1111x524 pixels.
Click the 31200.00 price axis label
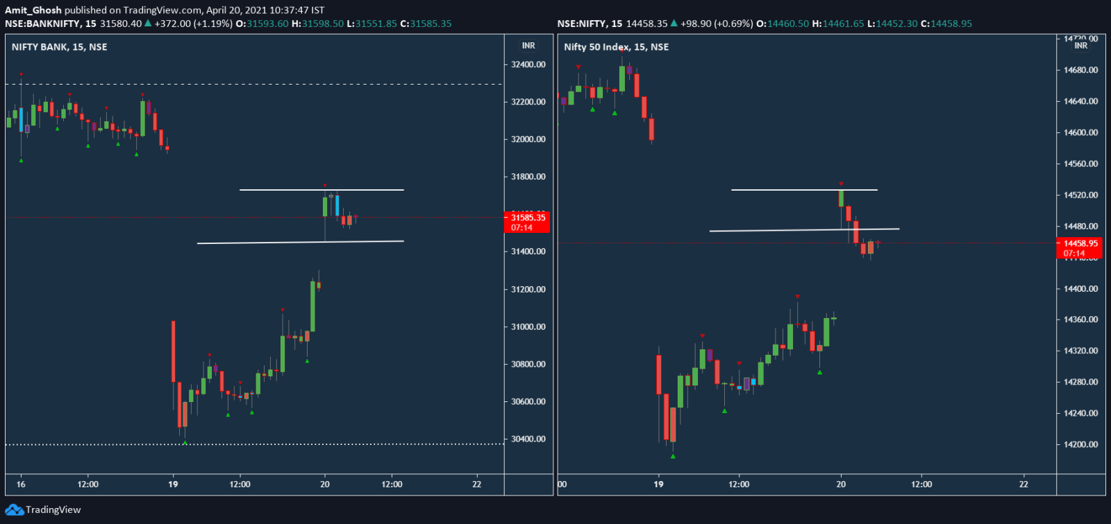click(x=528, y=289)
